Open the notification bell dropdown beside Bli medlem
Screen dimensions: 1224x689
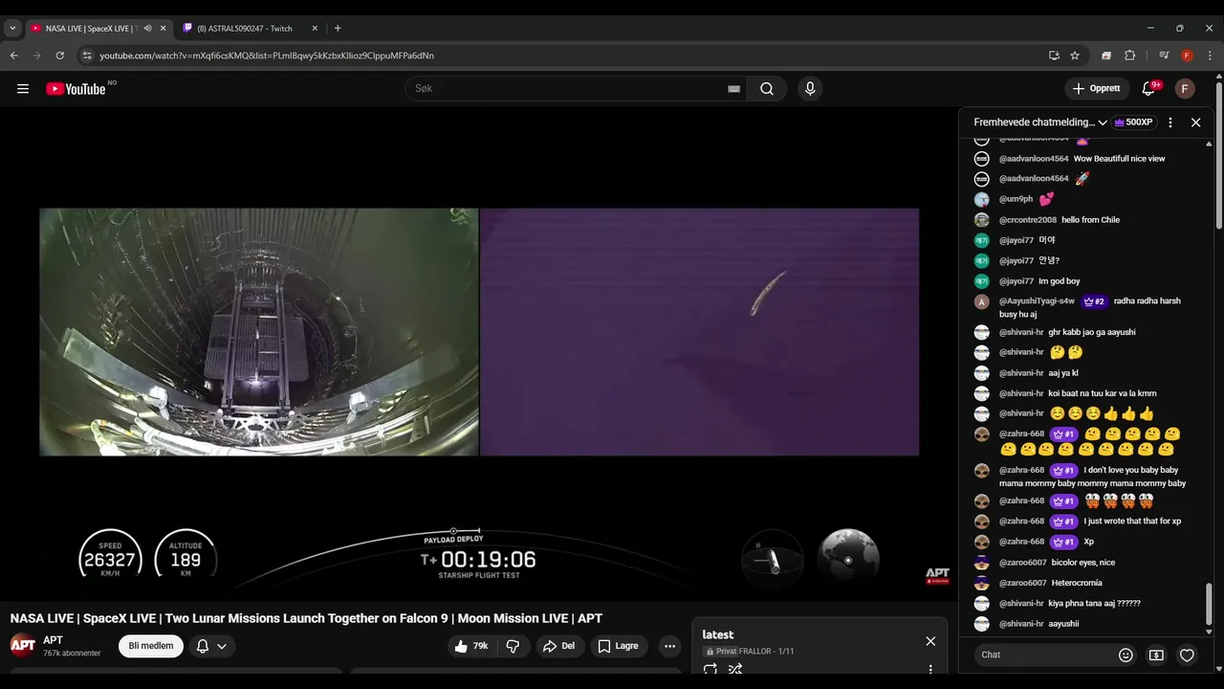211,646
